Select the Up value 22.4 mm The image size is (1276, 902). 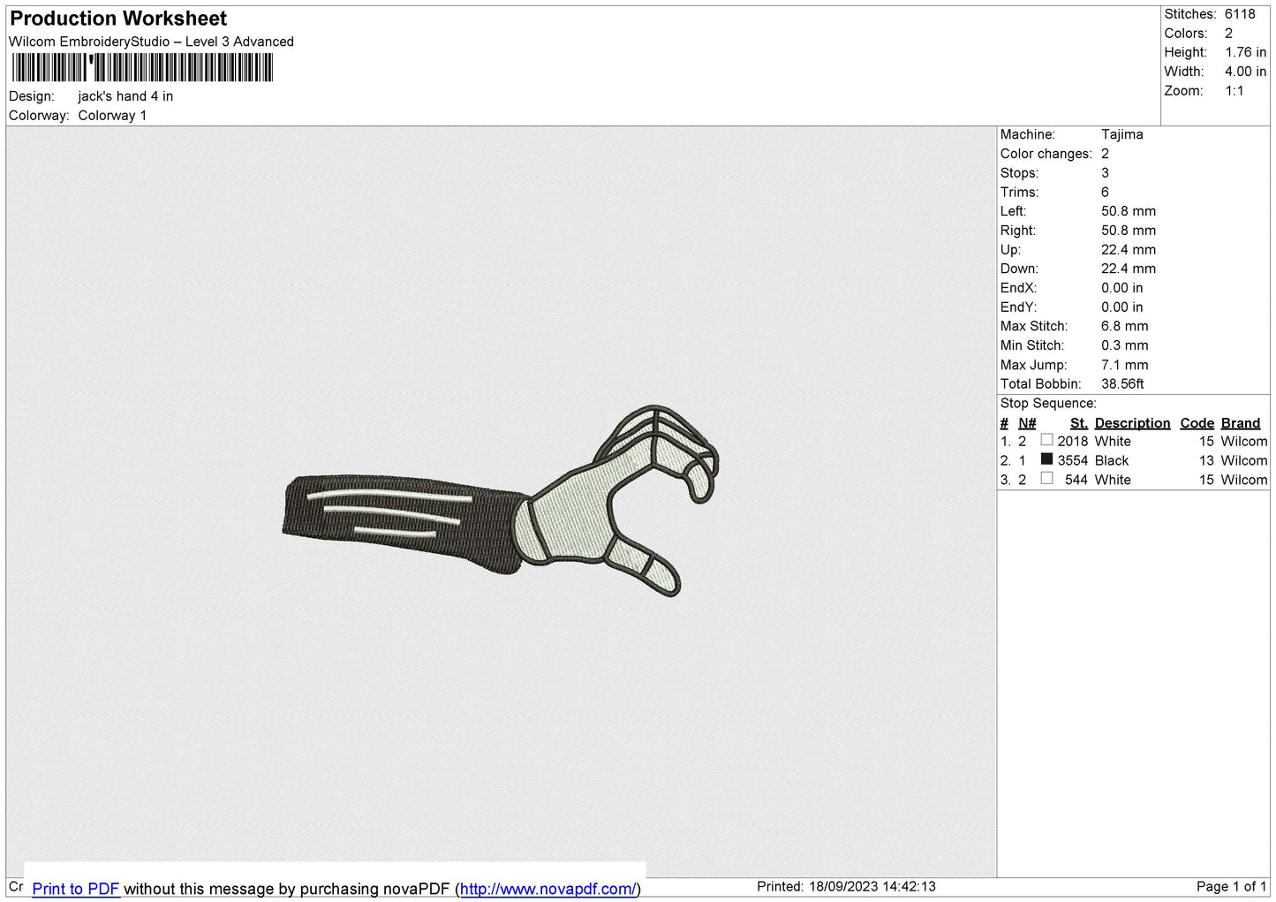(1129, 250)
